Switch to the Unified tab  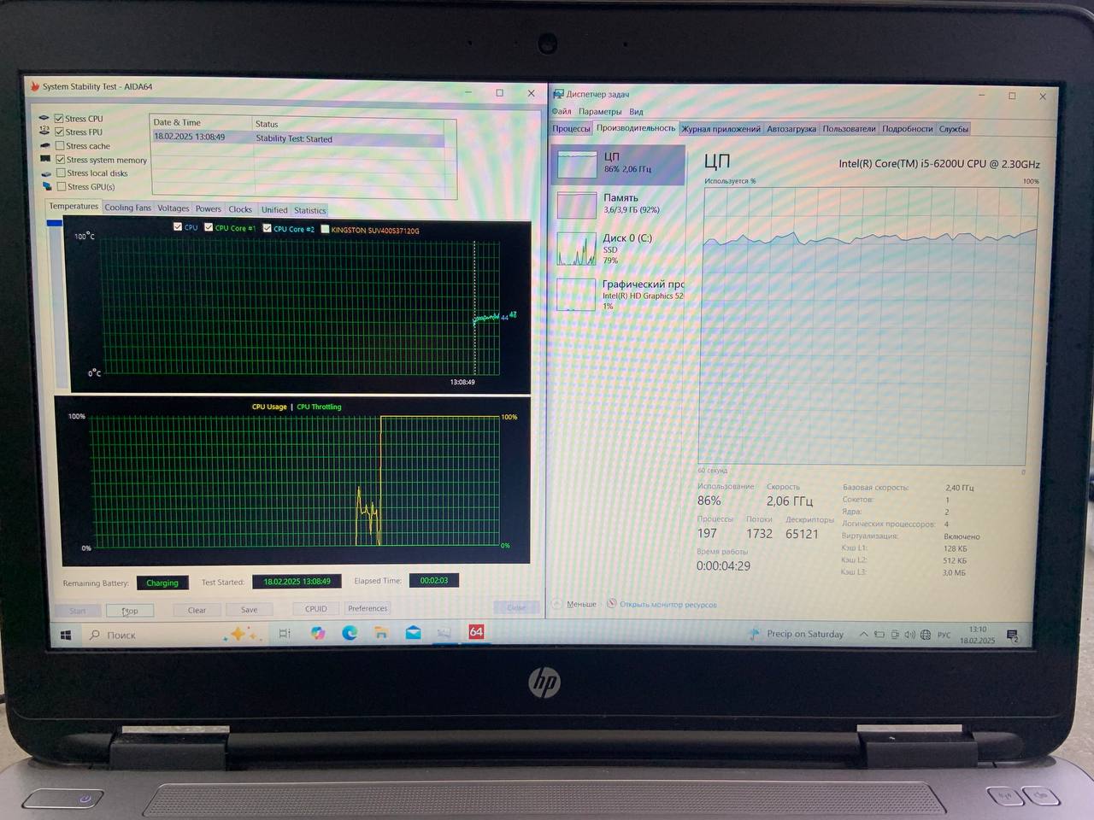(274, 209)
